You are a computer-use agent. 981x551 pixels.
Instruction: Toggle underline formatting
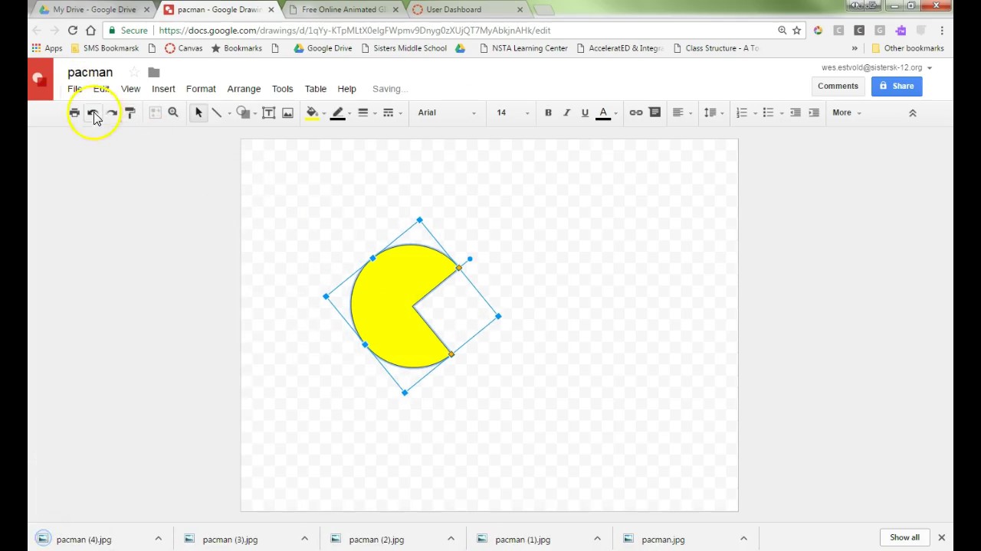point(585,112)
